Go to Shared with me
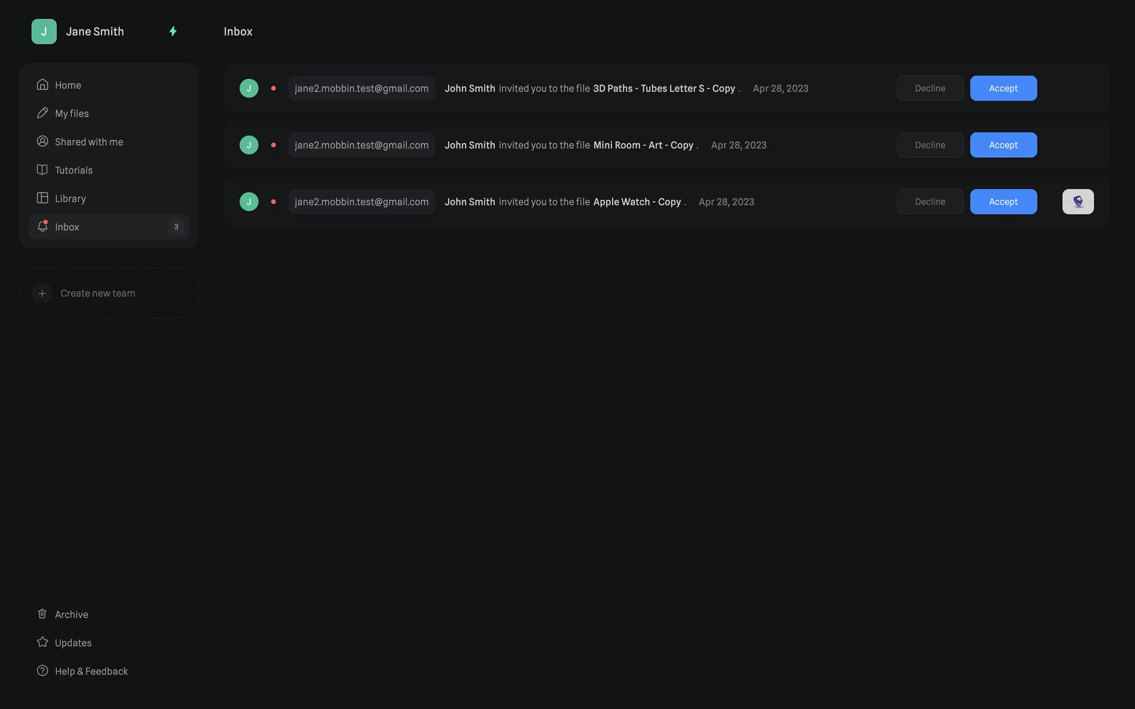 point(89,142)
